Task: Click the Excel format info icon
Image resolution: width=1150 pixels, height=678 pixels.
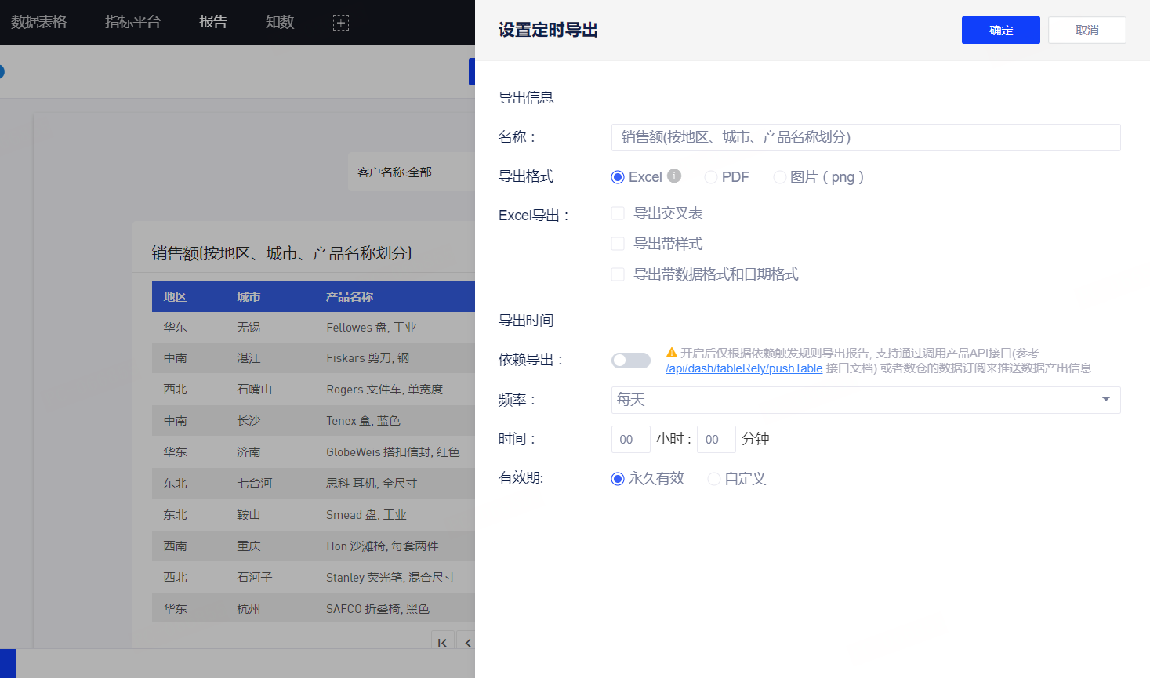Action: click(x=674, y=176)
